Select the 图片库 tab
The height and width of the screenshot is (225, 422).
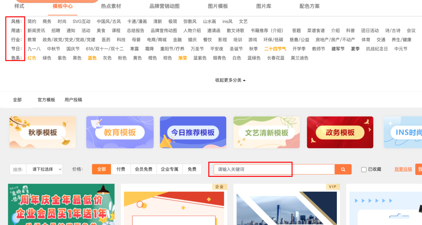264,6
